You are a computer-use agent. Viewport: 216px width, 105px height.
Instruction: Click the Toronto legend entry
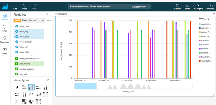205,61
